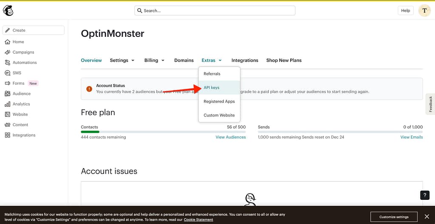
Task: Open Campaigns via its megaphone icon
Action: [x=7, y=52]
